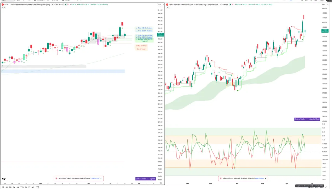Click market status dot in right chart header
The width and height of the screenshot is (332, 189).
coord(230,5)
